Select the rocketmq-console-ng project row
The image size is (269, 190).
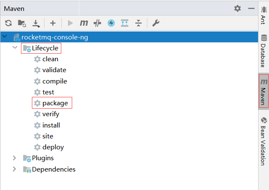tap(129, 37)
